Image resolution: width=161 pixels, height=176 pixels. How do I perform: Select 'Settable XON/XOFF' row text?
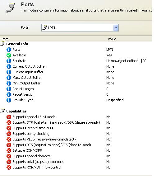27,150
